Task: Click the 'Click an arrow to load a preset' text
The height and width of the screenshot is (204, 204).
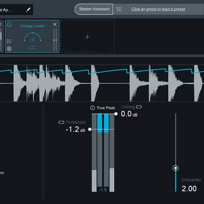Action: (158, 9)
